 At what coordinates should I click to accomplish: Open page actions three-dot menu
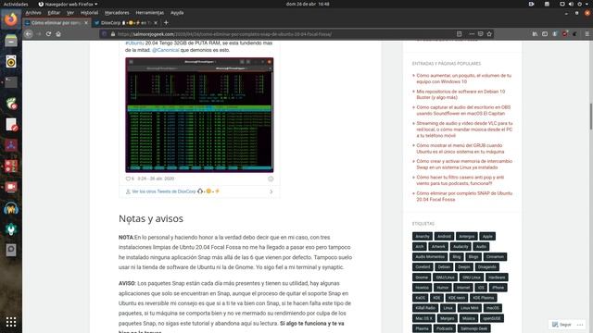(472, 34)
